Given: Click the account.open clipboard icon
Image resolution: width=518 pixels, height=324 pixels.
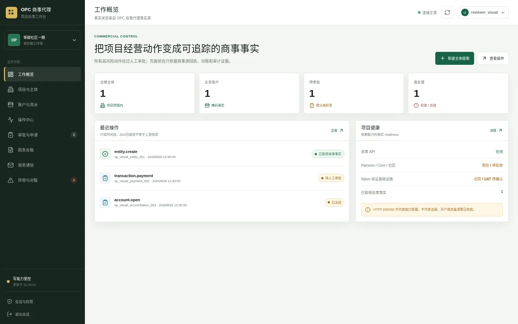Looking at the screenshot, I should coord(105,202).
